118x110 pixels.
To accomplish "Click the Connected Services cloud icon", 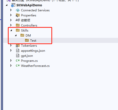I will pyautogui.click(x=18, y=10).
